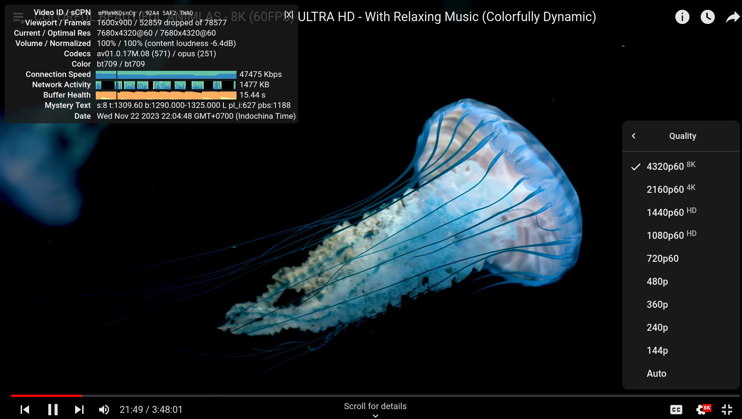742x419 pixels.
Task: Click the Share arrow icon
Action: pyautogui.click(x=733, y=17)
